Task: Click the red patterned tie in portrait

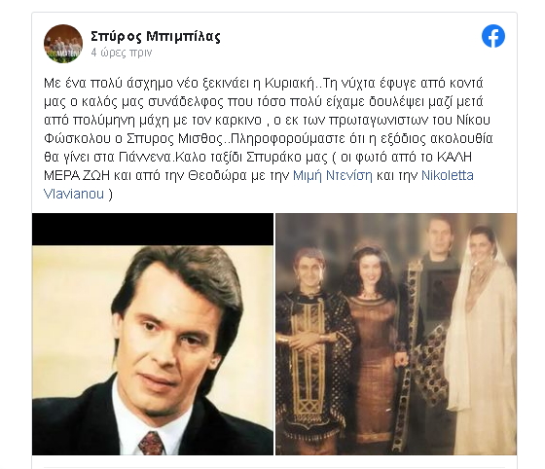Action: point(151,443)
